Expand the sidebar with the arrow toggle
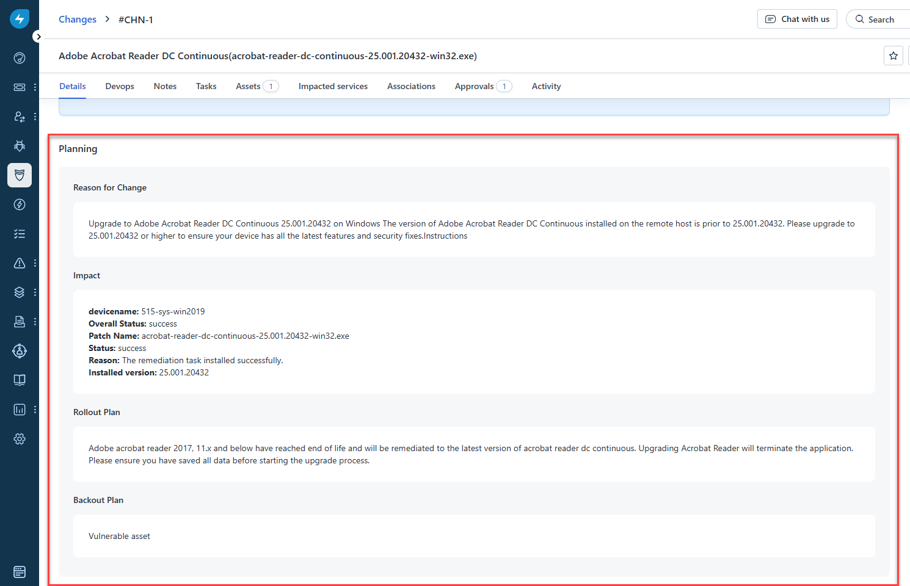910x586 pixels. tap(38, 37)
